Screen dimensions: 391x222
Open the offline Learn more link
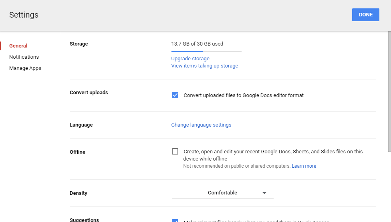pos(304,166)
